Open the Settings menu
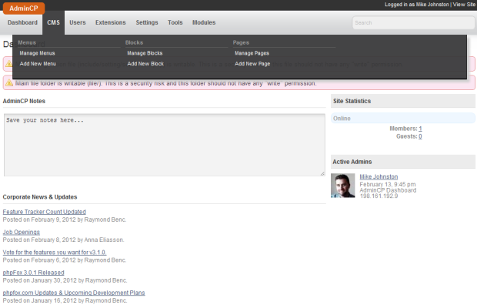477x305 pixels. tap(147, 22)
